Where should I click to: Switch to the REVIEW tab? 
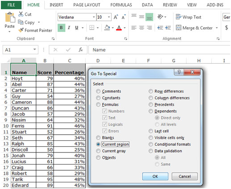[170, 5]
